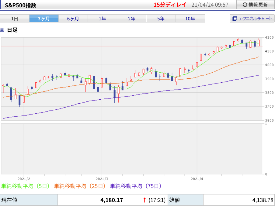Open the テクニカルチャート button
The height and width of the screenshot is (206, 275).
pos(252,19)
